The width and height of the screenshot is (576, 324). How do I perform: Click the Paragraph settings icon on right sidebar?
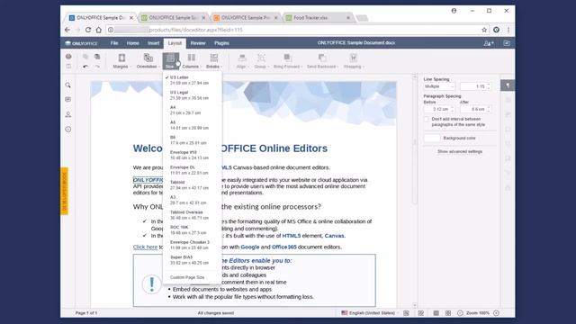508,85
